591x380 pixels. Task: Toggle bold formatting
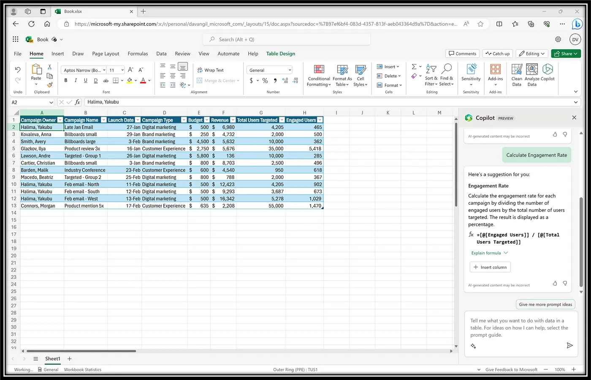click(66, 80)
